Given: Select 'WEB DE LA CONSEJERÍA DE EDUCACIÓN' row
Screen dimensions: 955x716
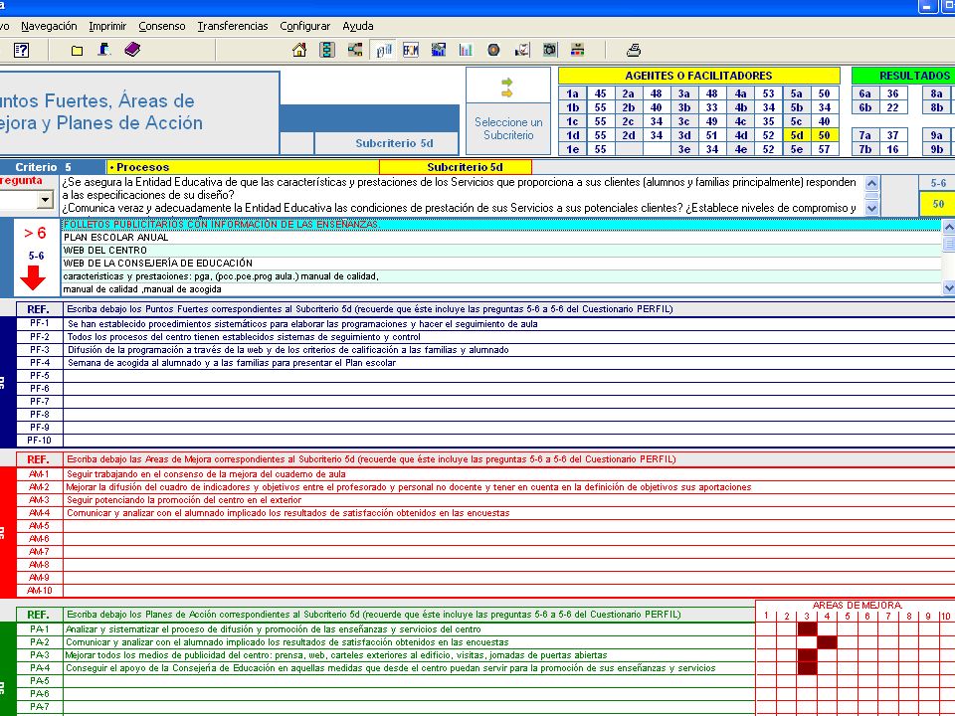Looking at the screenshot, I should pos(501,263).
